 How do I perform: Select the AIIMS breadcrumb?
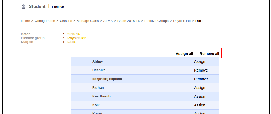(108, 21)
